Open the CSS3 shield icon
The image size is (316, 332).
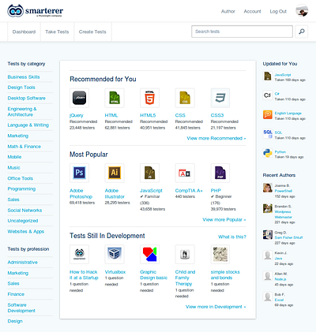tap(220, 98)
